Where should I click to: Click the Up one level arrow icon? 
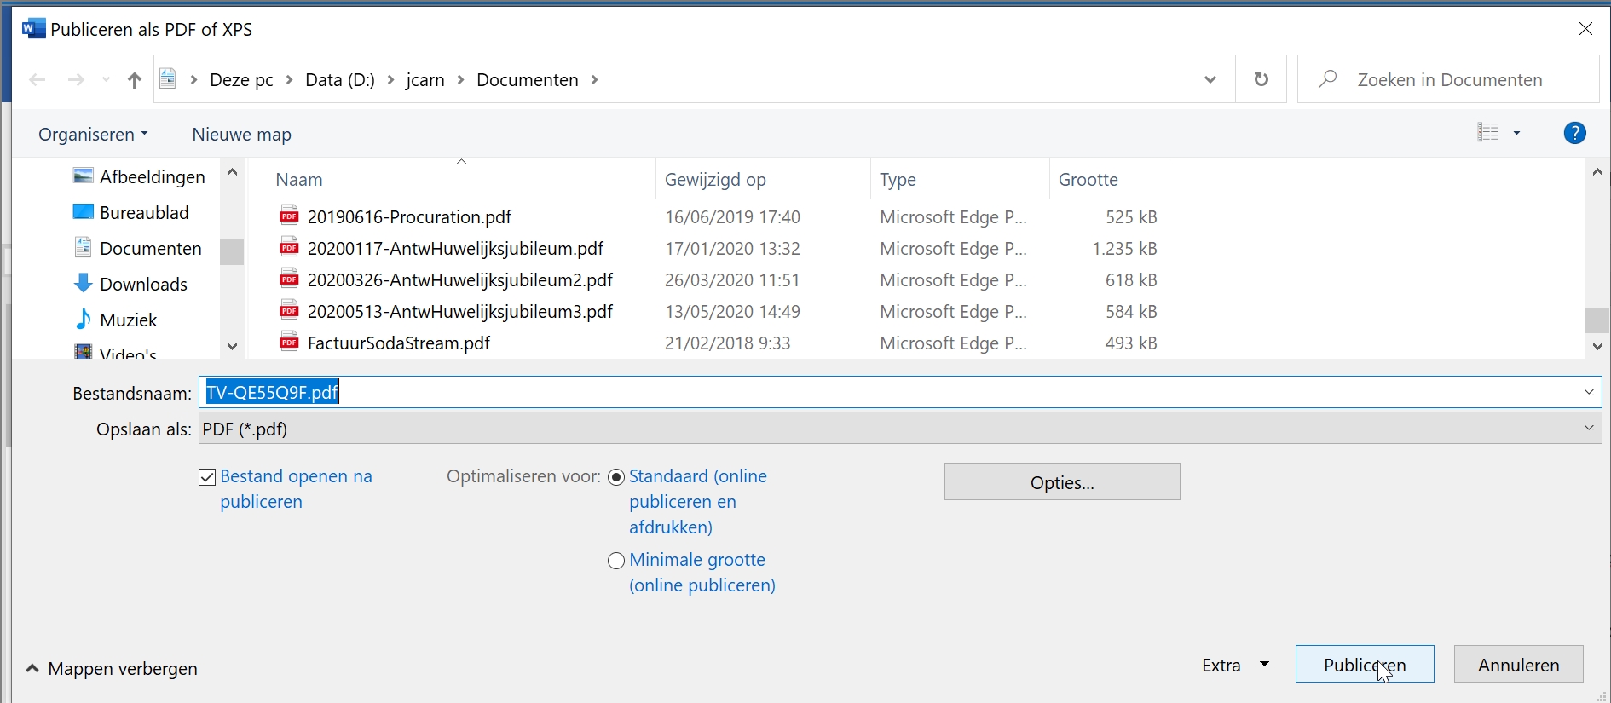tap(134, 80)
